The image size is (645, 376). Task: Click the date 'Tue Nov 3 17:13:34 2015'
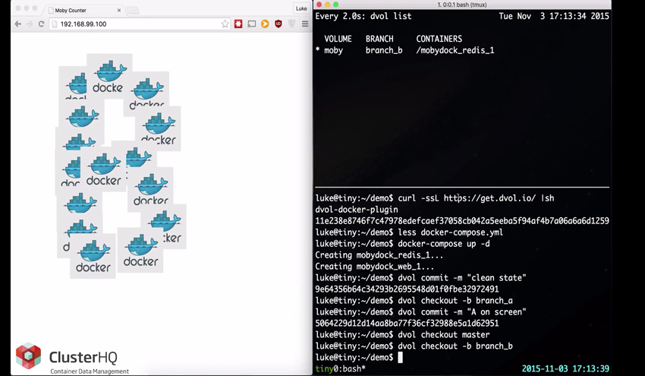[x=554, y=16]
